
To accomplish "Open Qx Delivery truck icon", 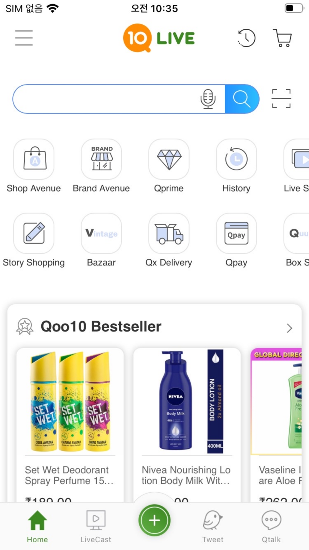I will pyautogui.click(x=169, y=233).
